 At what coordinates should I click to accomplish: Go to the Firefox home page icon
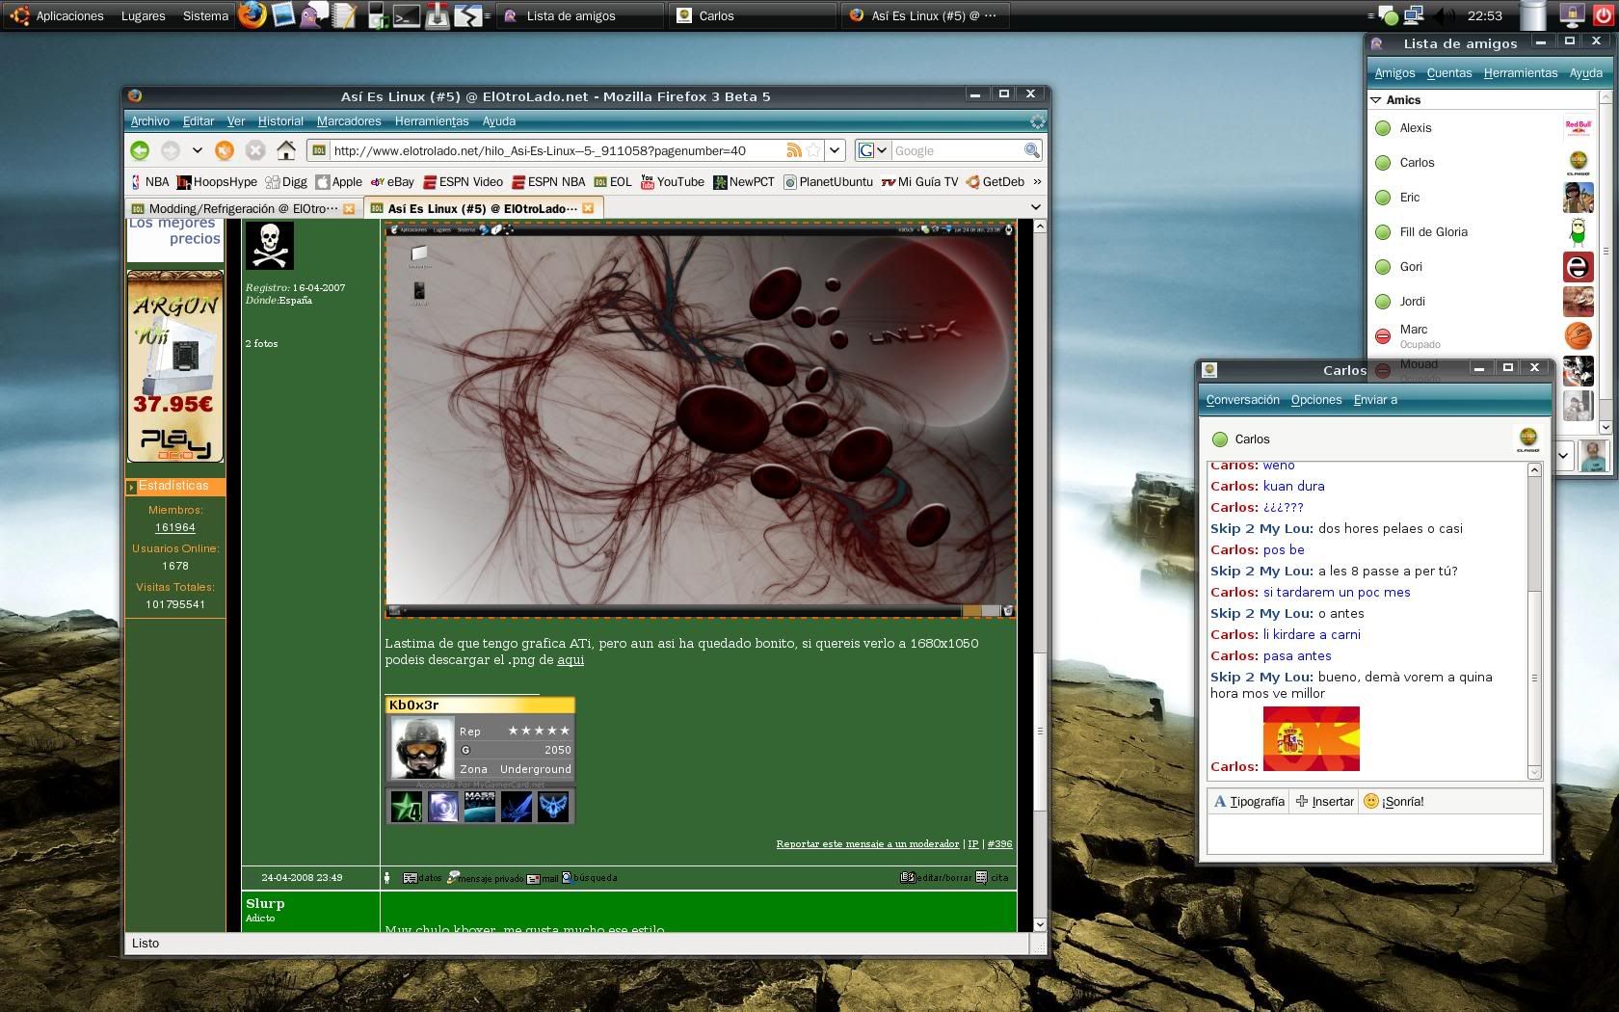point(286,150)
